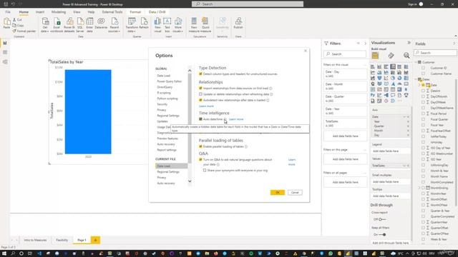Expand the Date hierarchy in Fields

(419, 85)
